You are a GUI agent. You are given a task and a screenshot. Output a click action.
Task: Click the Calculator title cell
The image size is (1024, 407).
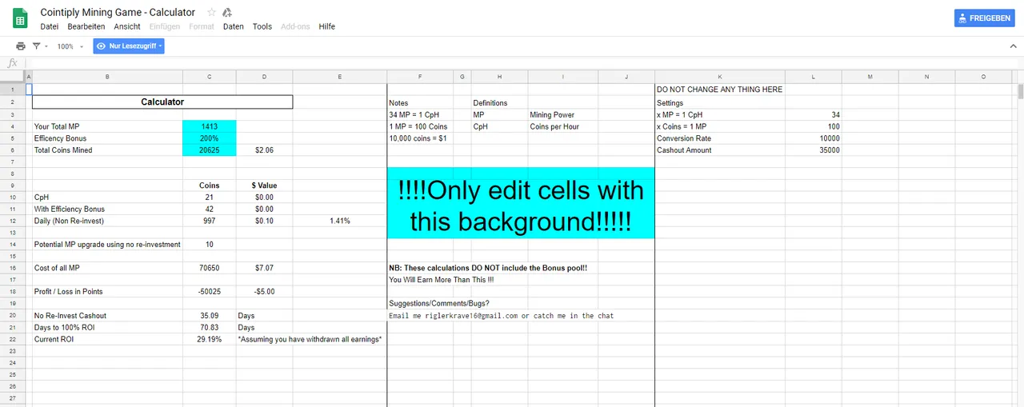tap(162, 102)
